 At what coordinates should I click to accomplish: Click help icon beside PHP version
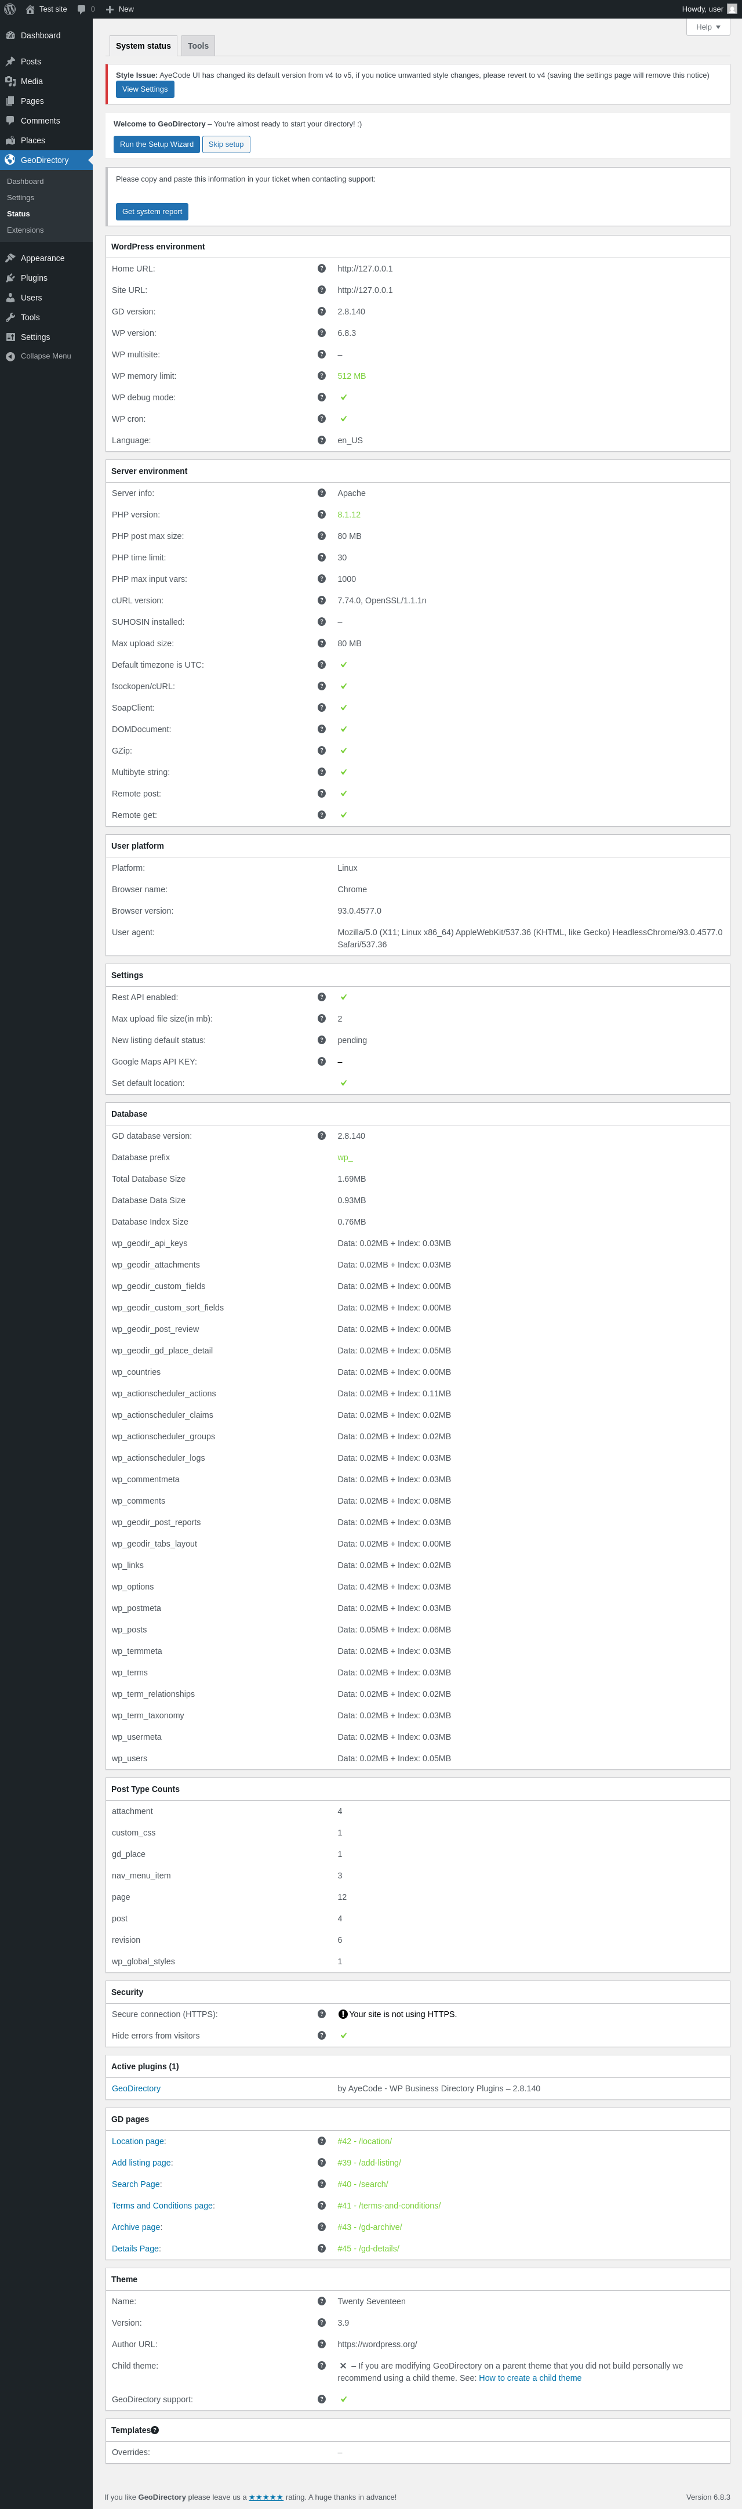[321, 514]
